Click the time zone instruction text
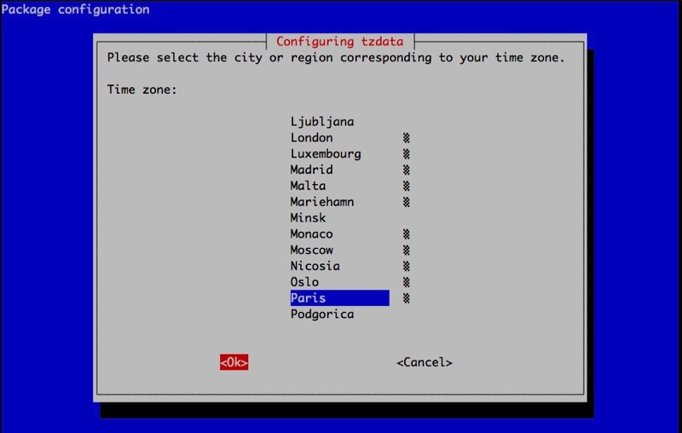The height and width of the screenshot is (433, 682). tap(335, 58)
